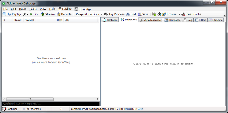Open the Edit menu
This screenshot has width=228, height=113.
click(13, 9)
